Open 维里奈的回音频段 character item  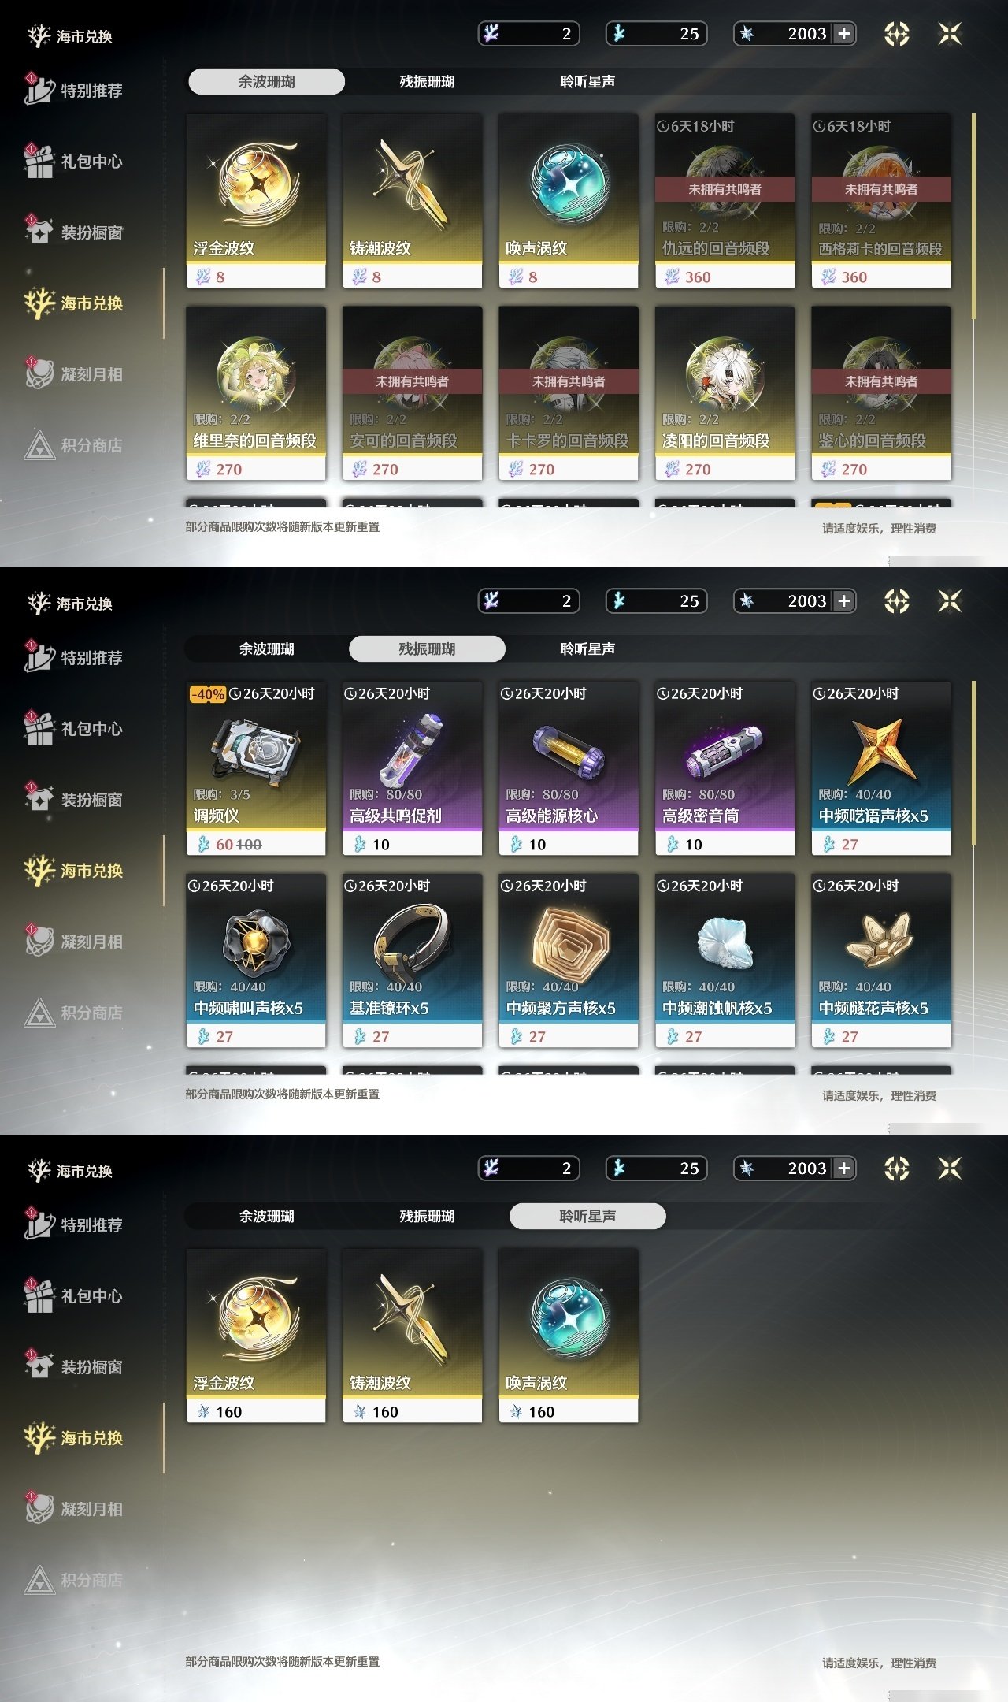[x=256, y=393]
